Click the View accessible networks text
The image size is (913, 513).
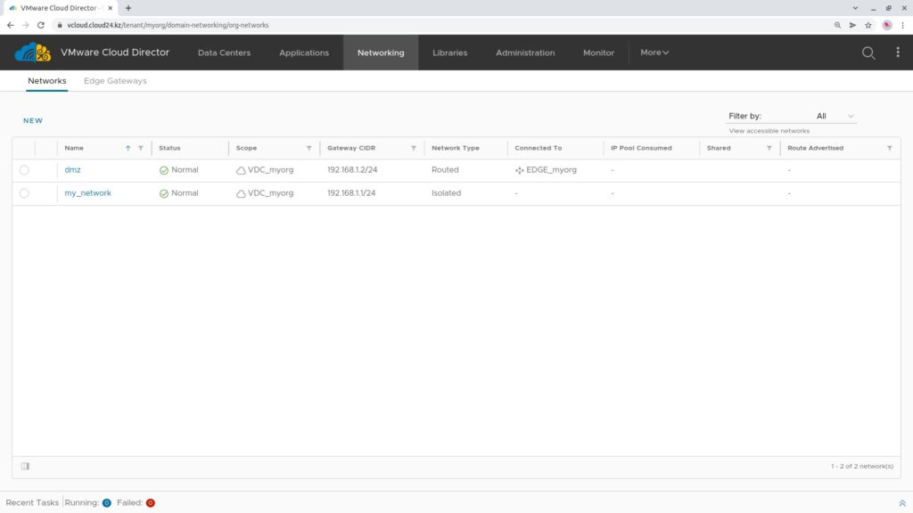[769, 131]
